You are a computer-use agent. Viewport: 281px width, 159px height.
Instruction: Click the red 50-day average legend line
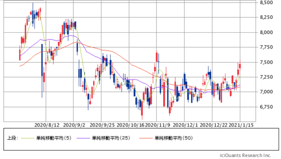(146, 138)
